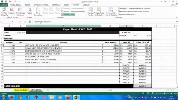The height and width of the screenshot is (100, 178).
Task: Open Controlar Alterações dropdown
Action: pos(127,14)
